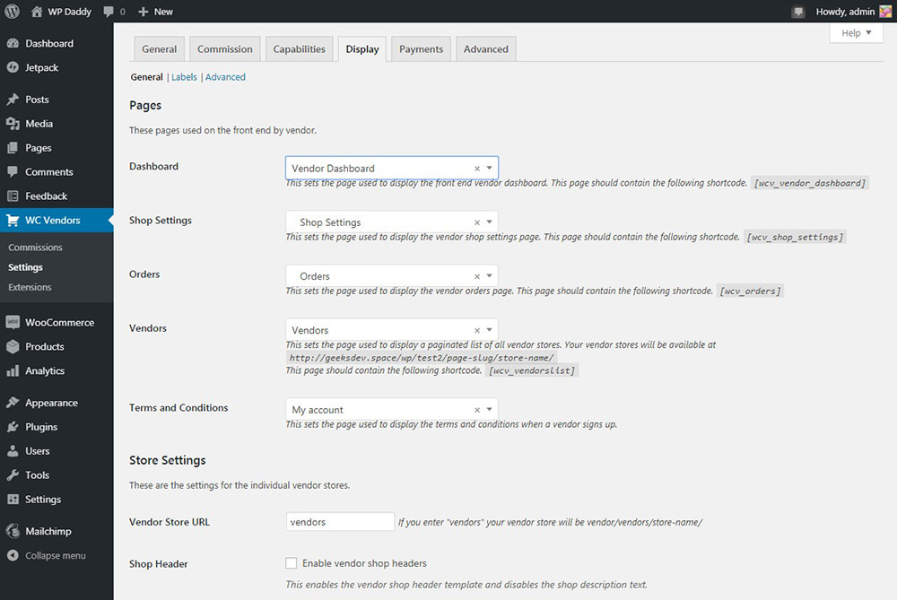The image size is (897, 600).
Task: Click the Dashboard gauge icon in sidebar
Action: [x=13, y=43]
